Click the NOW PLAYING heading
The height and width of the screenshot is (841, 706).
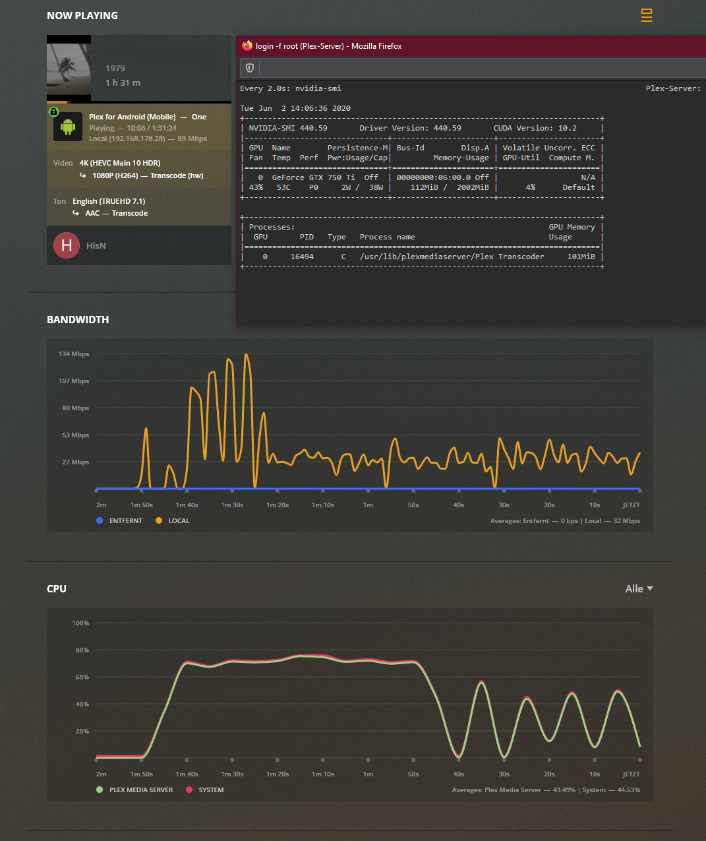82,15
